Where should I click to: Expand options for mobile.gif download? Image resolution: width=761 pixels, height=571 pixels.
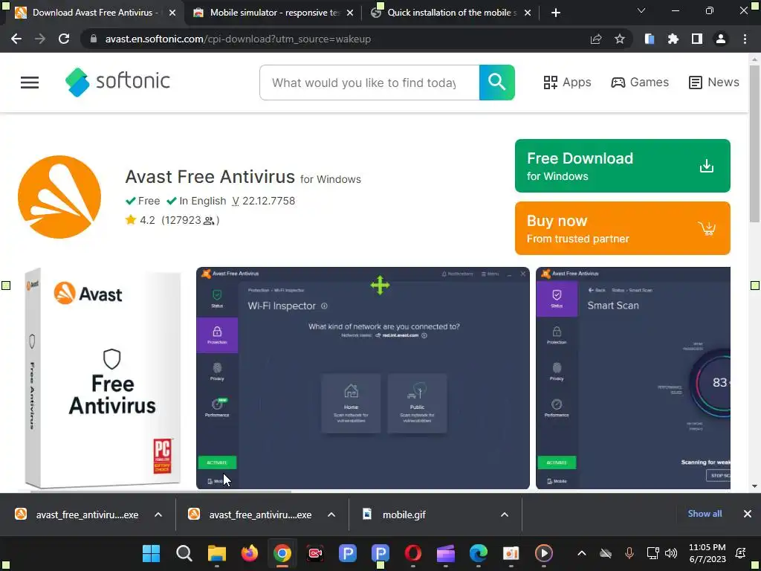point(505,514)
